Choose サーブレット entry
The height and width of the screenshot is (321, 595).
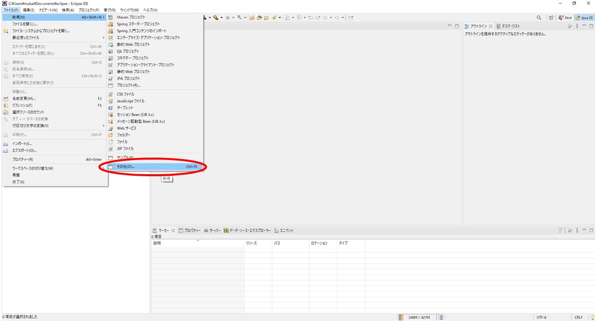coord(155,108)
